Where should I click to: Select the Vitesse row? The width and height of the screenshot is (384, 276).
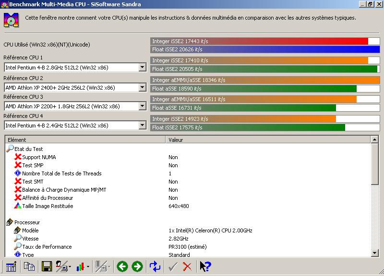point(188,239)
